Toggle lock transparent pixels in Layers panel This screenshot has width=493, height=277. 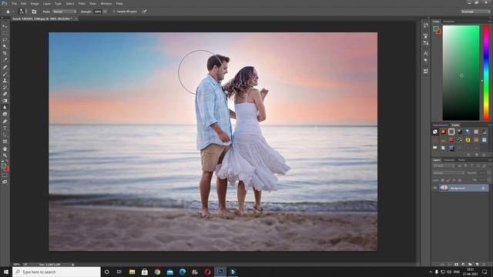(442, 180)
